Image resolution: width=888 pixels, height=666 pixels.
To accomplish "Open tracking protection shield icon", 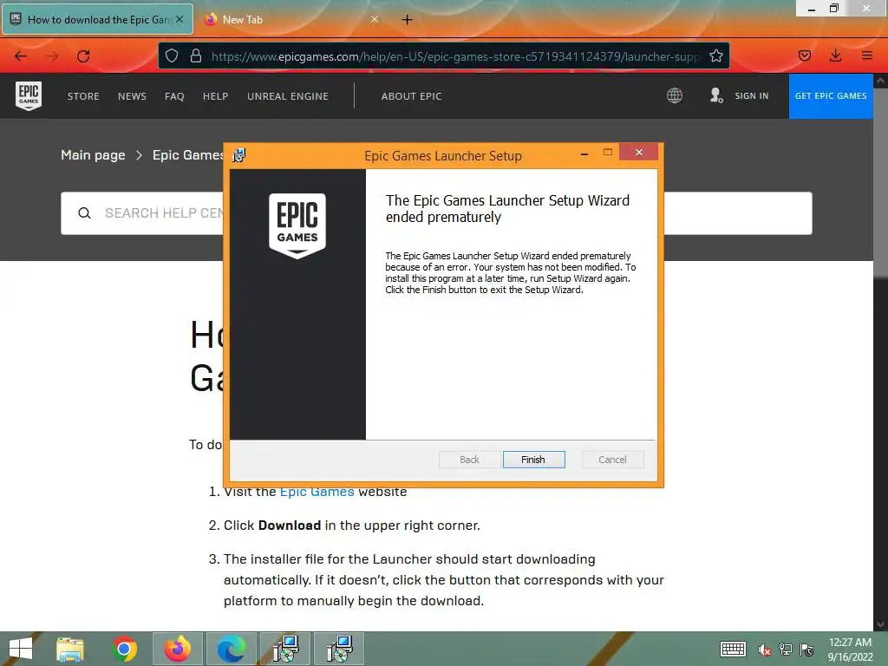I will [x=172, y=55].
